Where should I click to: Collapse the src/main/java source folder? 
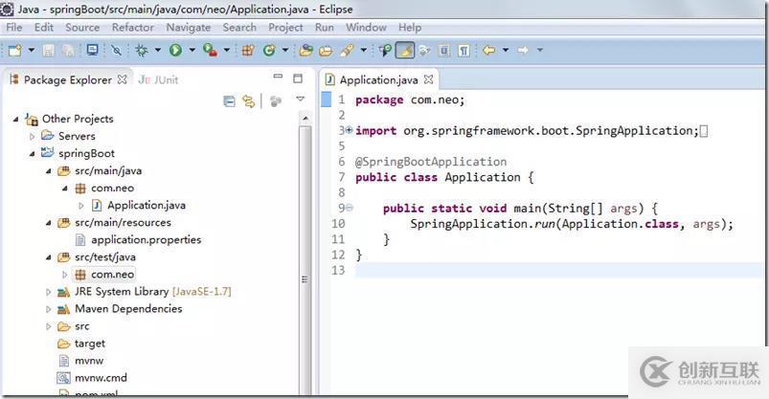48,171
